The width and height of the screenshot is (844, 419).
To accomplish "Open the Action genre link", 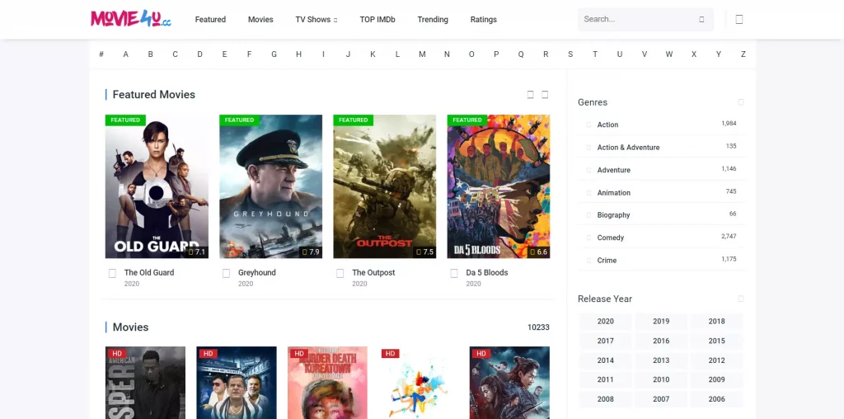I will coord(607,125).
